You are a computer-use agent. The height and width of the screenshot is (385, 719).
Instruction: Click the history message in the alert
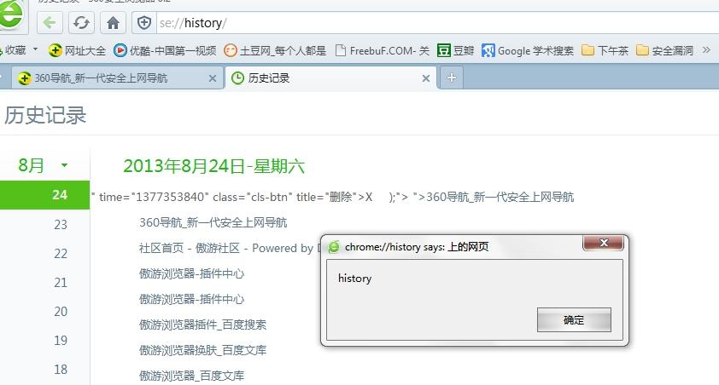[x=354, y=278]
